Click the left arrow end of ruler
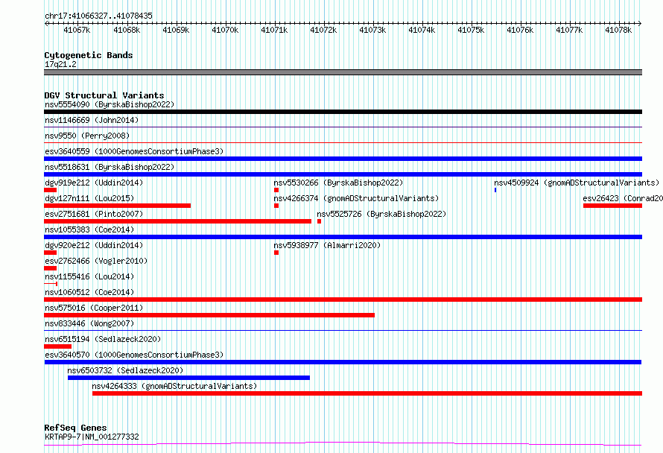The image size is (663, 453). point(46,23)
